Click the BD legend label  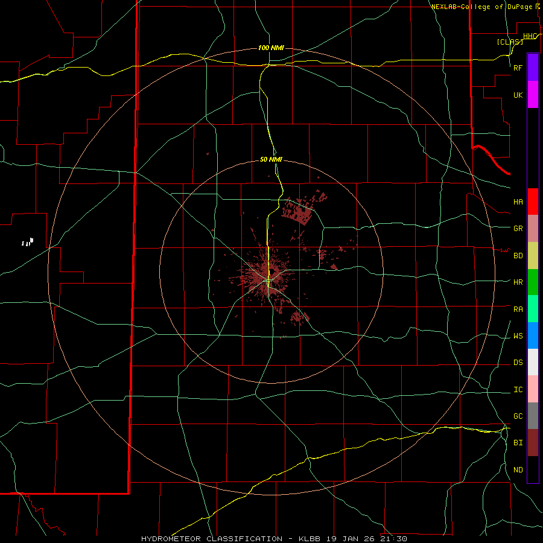(518, 256)
